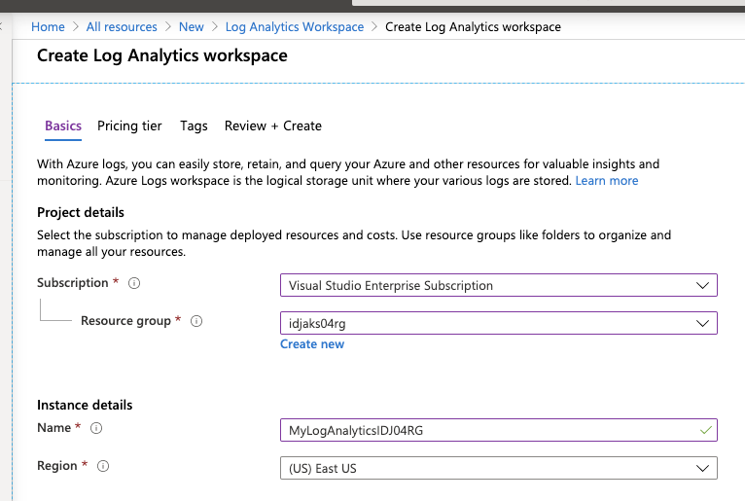
Task: Switch to the Basics tab
Action: 63,125
